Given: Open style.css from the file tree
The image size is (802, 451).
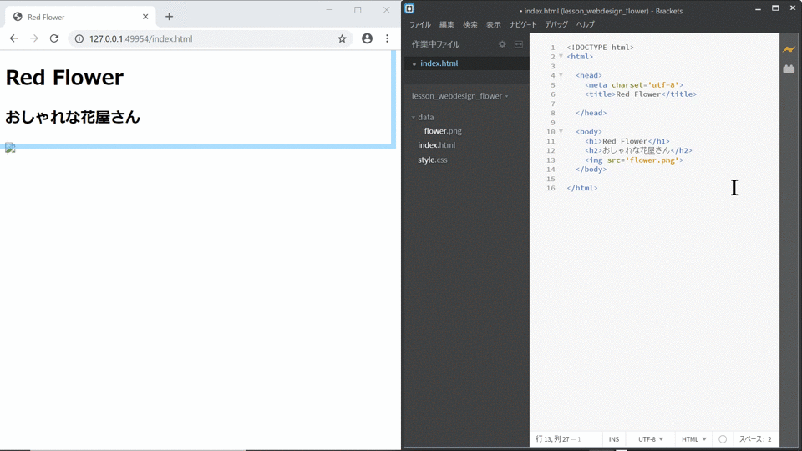Looking at the screenshot, I should point(432,160).
